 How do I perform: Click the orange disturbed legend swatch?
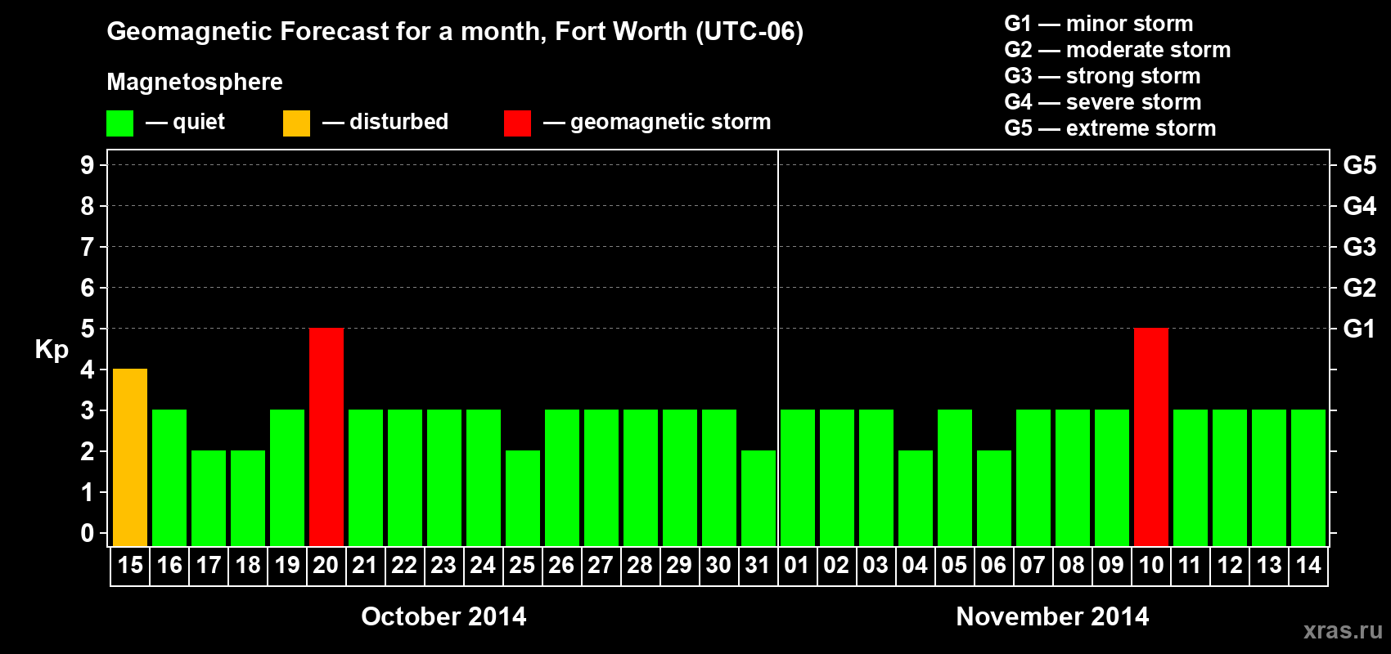point(296,123)
